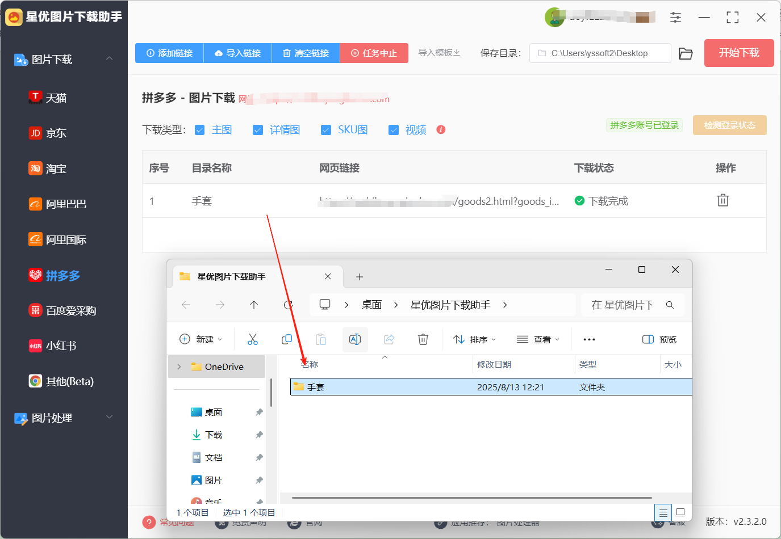Click the 任务中止 button
The width and height of the screenshot is (781, 539).
(374, 53)
